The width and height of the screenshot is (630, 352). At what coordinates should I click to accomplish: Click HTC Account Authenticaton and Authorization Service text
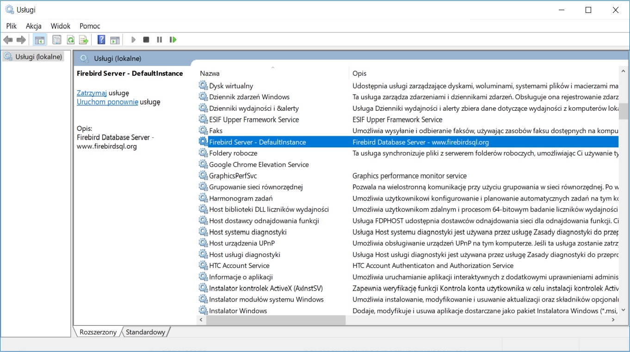pyautogui.click(x=433, y=266)
